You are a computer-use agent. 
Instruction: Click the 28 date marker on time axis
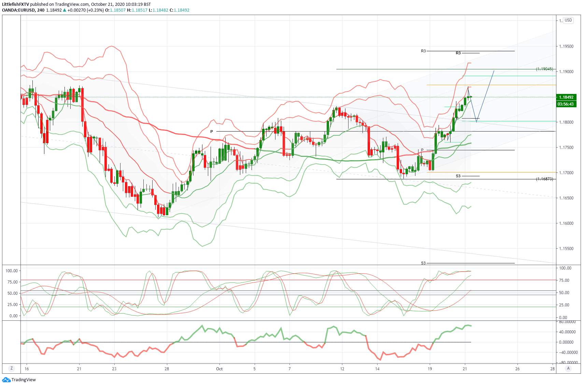click(x=167, y=369)
